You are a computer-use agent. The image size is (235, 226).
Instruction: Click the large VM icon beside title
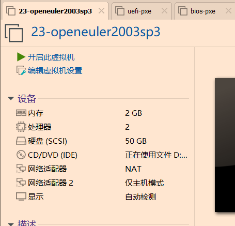pos(14,33)
